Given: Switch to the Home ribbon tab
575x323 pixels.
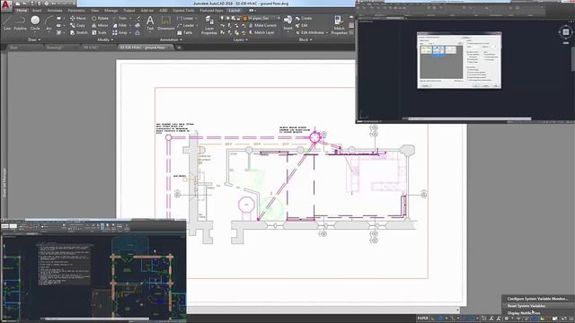Looking at the screenshot, I should [22, 10].
